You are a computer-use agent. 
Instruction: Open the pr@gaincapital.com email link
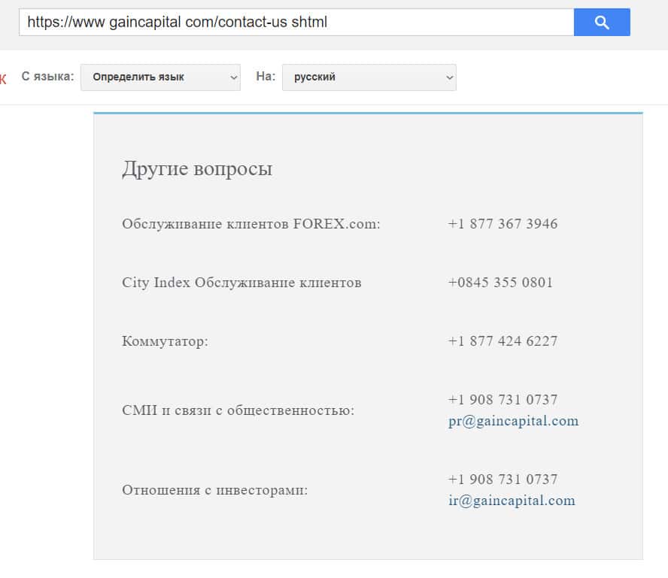coord(513,421)
